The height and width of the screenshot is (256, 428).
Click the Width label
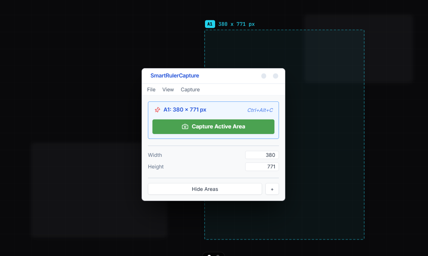[x=155, y=155]
